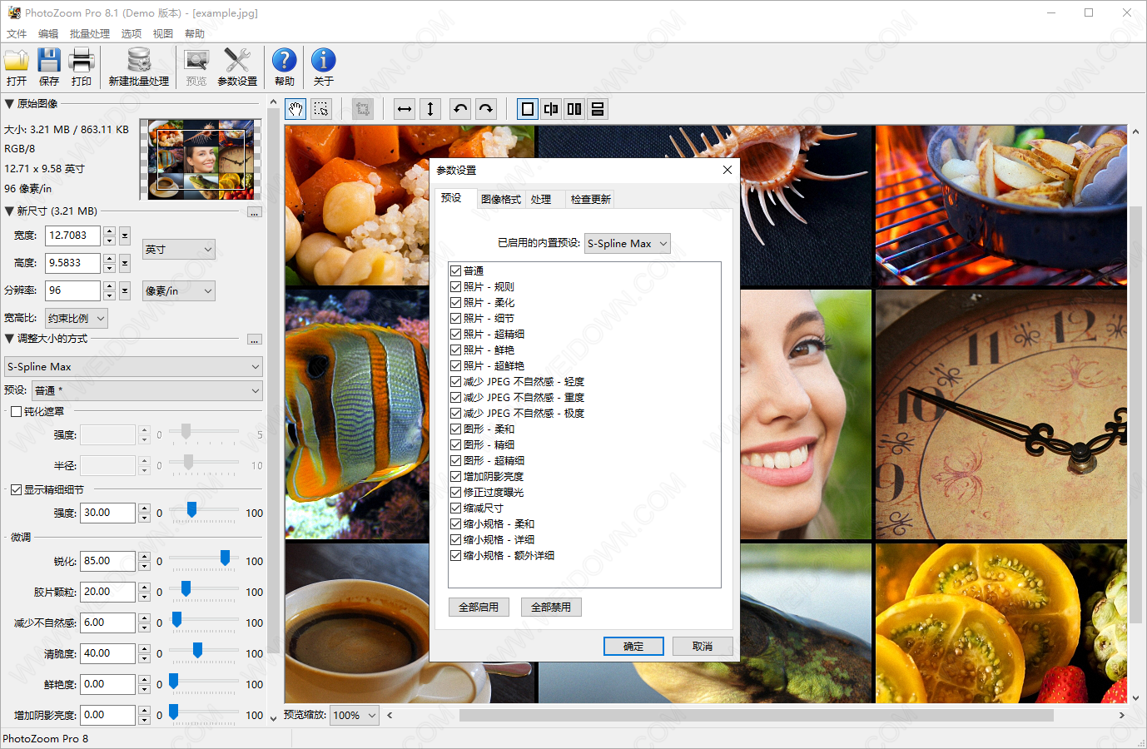Click the Open folder icon in the toolbar
1147x749 pixels.
coord(17,62)
